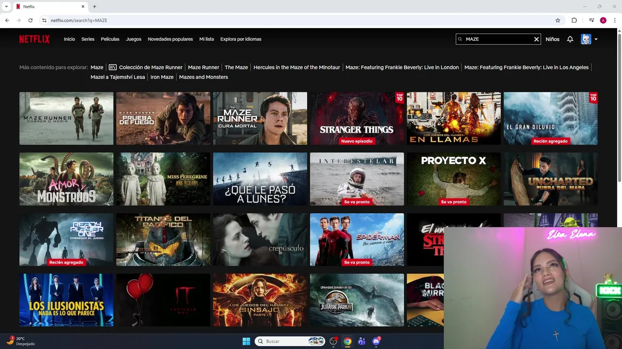Viewport: 622px width, 349px height.
Task: Open the IT Capítulo Dos card
Action: [x=163, y=300]
